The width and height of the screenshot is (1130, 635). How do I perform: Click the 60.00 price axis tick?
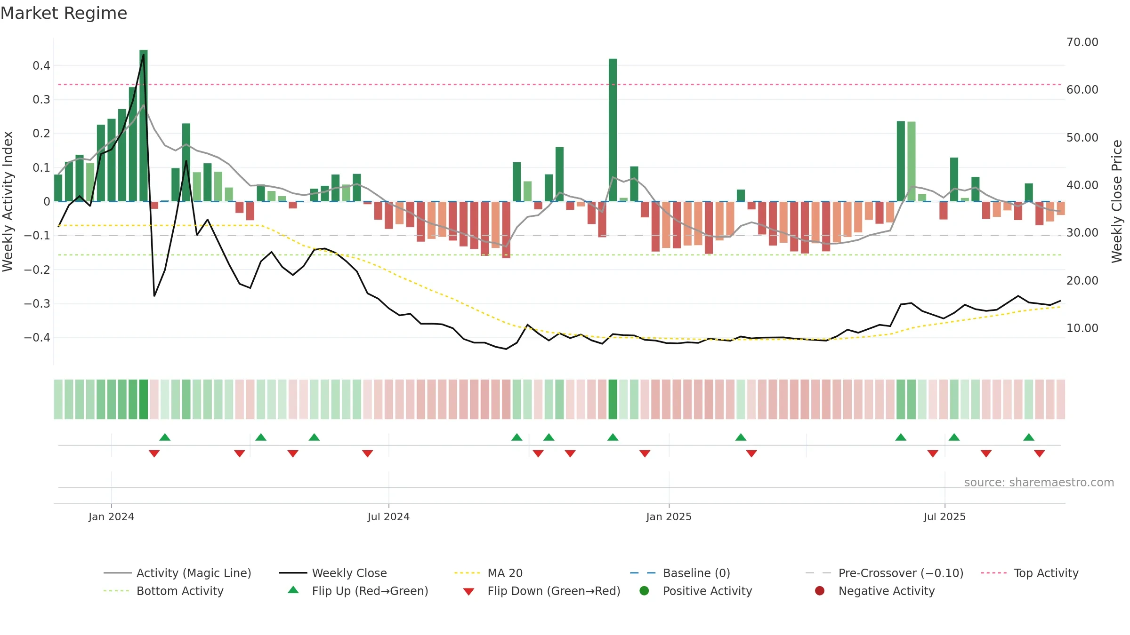[1082, 89]
